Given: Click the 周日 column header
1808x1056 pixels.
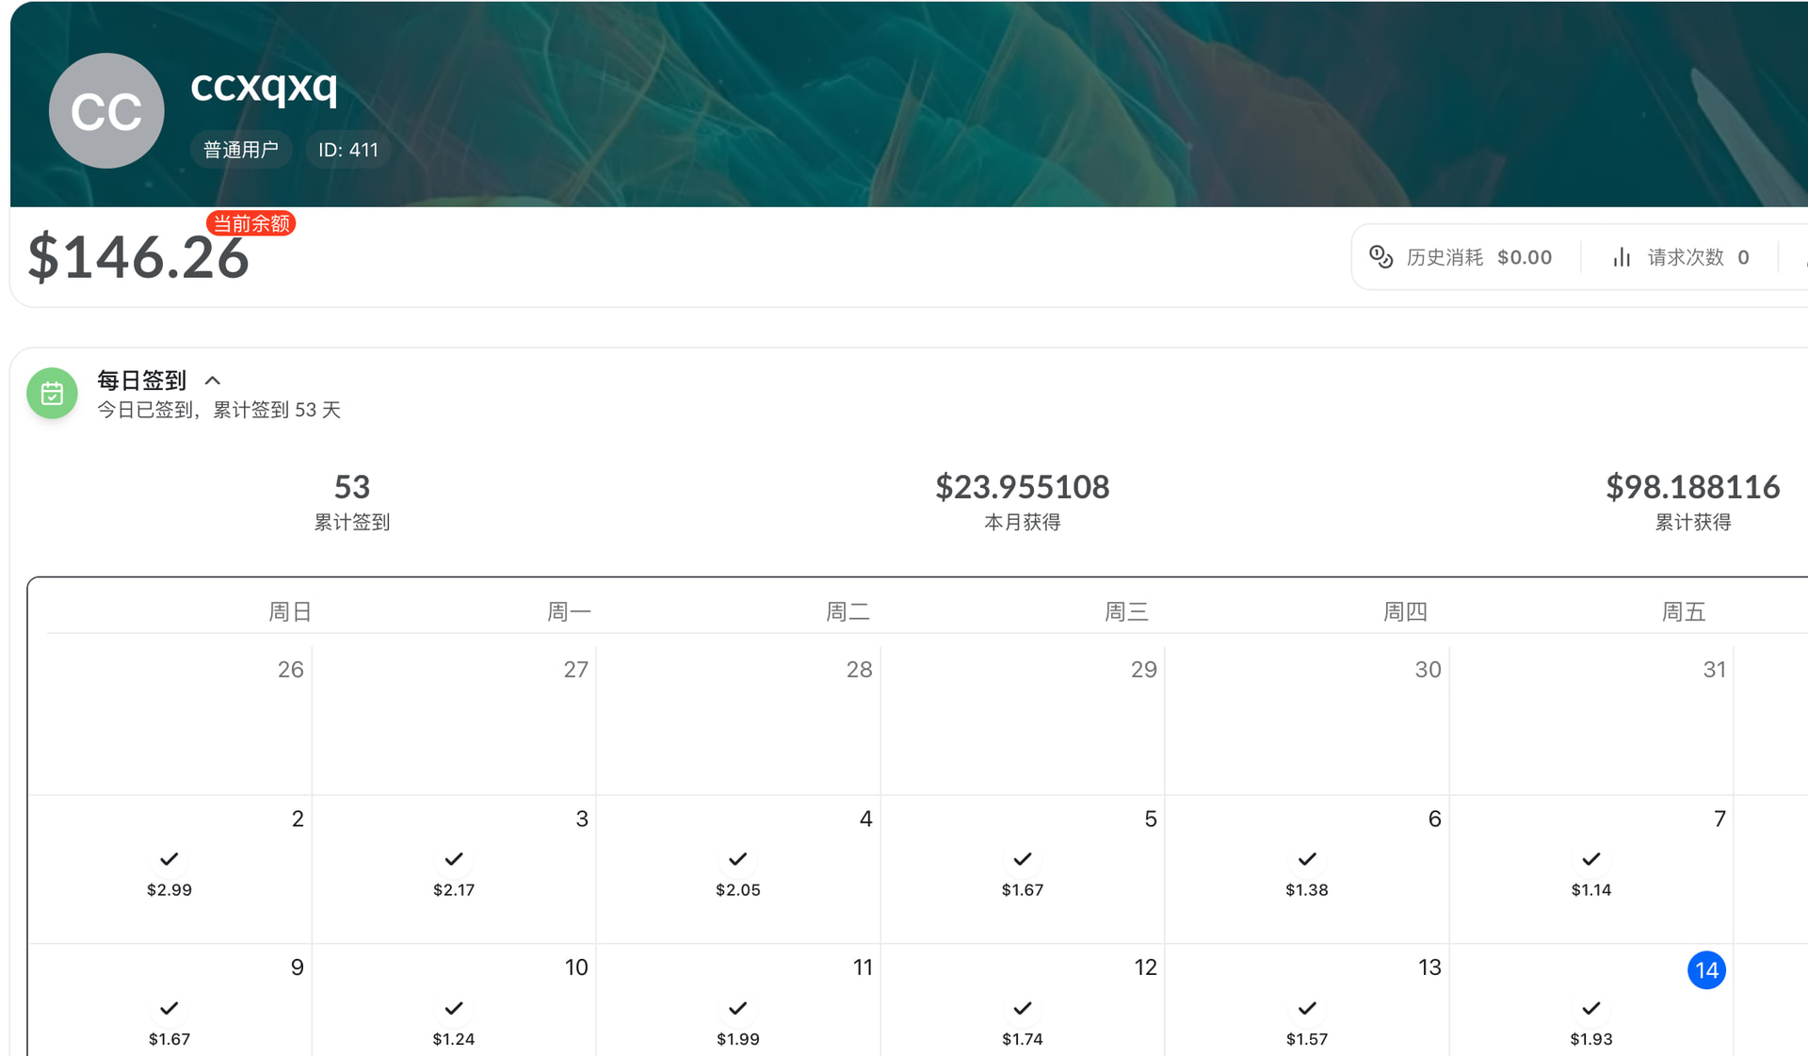Looking at the screenshot, I should point(290,612).
